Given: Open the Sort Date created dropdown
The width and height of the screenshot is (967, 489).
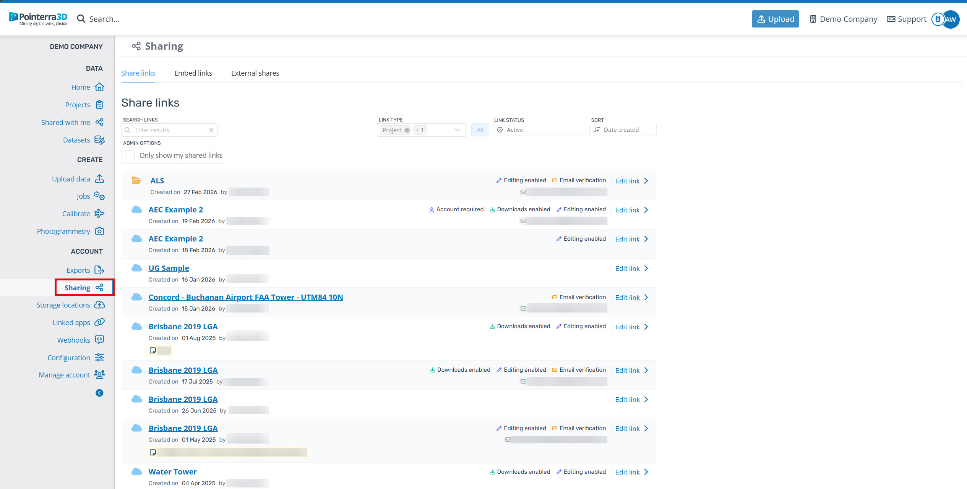Looking at the screenshot, I should pyautogui.click(x=622, y=130).
